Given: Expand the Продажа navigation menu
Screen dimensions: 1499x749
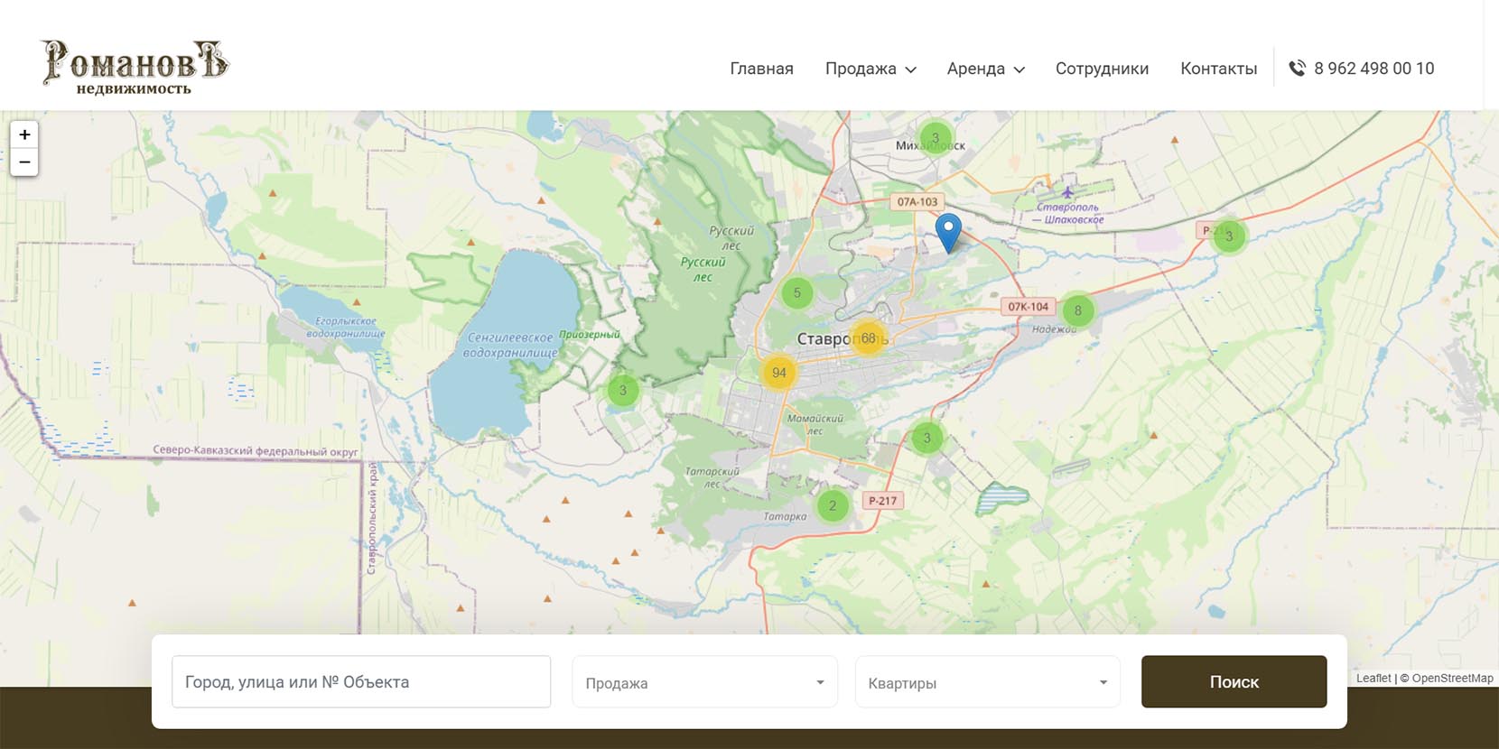Looking at the screenshot, I should [x=870, y=69].
